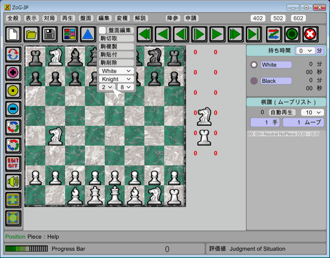
Task: Enable the 盤面編集 checkbox
Action: (x=103, y=30)
